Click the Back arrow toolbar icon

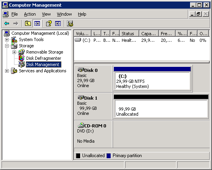(7, 23)
